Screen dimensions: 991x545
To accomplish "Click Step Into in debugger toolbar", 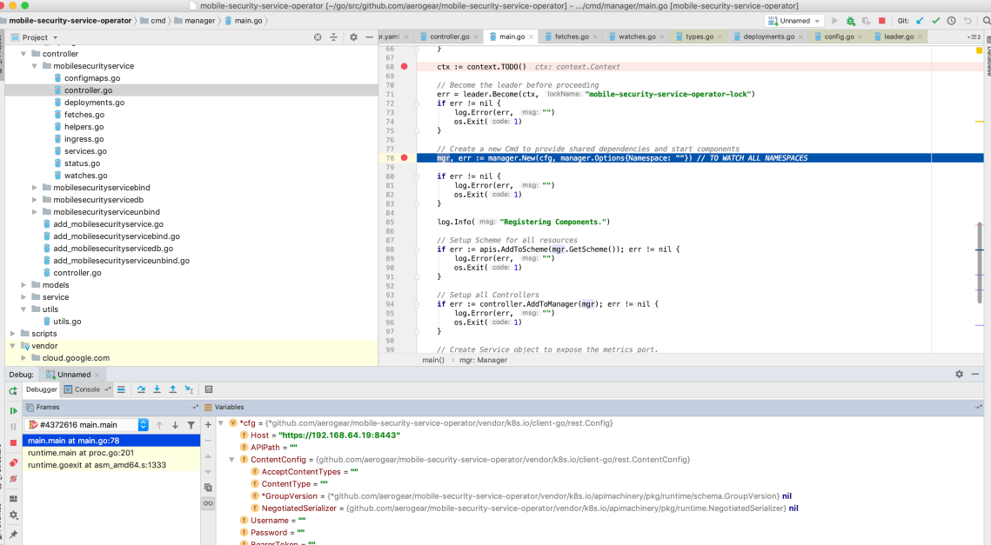I will pos(157,389).
